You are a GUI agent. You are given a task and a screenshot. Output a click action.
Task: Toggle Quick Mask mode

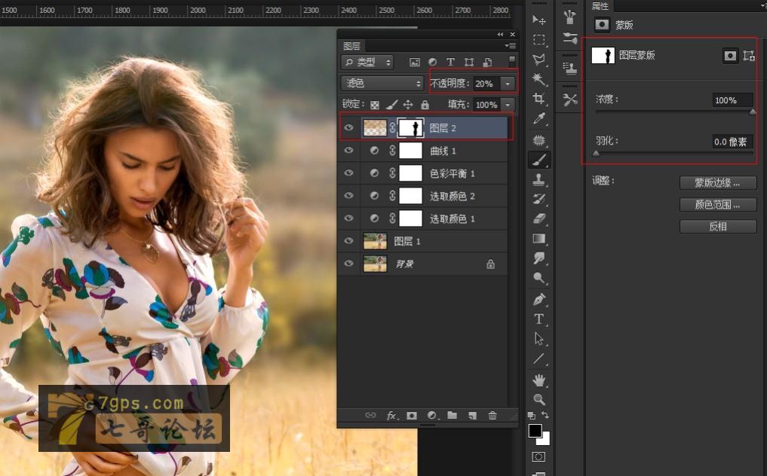pyautogui.click(x=538, y=457)
